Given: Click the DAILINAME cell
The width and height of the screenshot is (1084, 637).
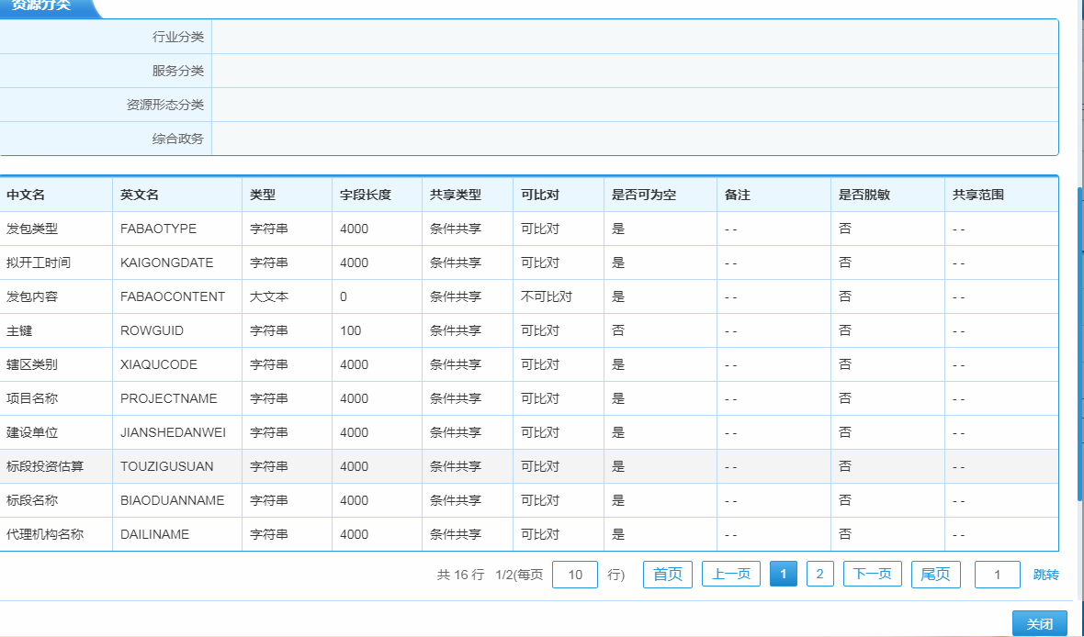Looking at the screenshot, I should (x=154, y=534).
